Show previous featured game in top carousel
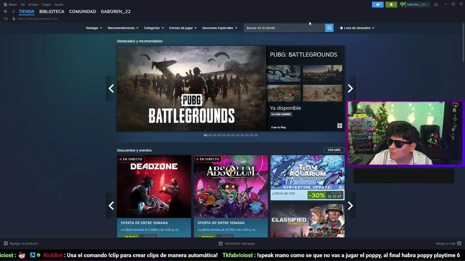 tap(111, 88)
